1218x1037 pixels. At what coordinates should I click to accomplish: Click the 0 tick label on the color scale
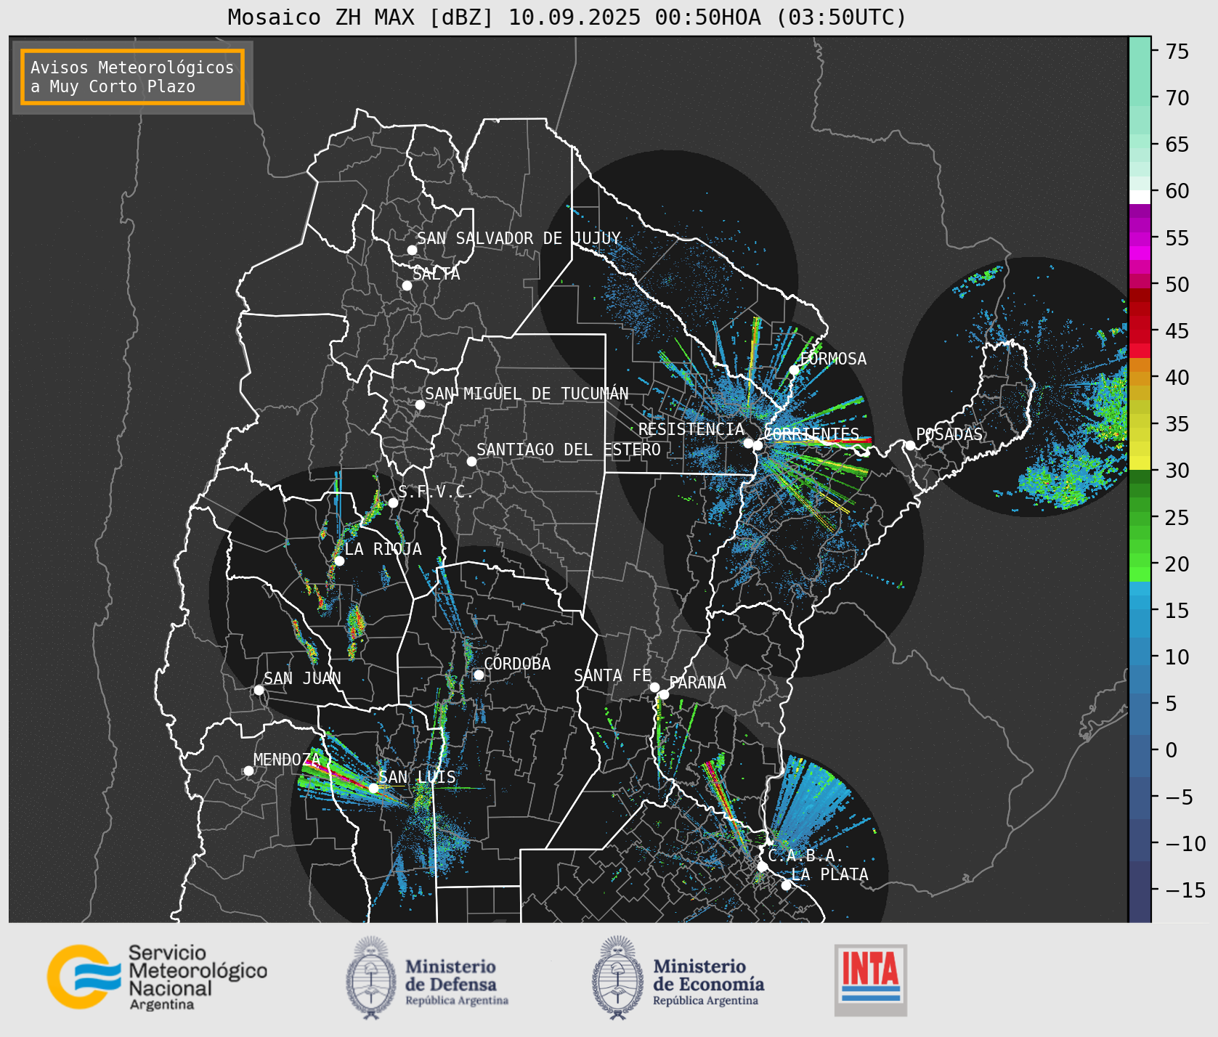tap(1172, 750)
